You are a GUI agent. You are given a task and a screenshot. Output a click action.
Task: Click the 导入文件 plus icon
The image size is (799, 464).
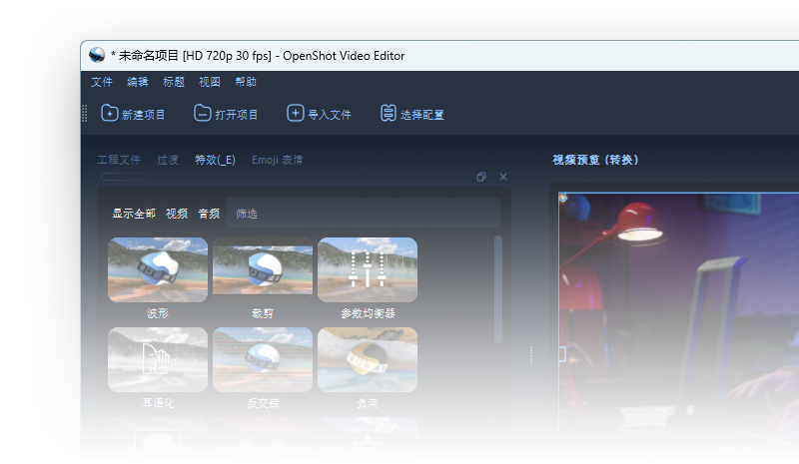[295, 113]
